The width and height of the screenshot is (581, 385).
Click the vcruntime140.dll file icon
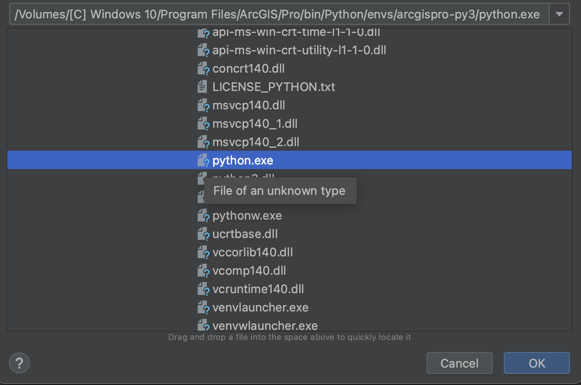[203, 289]
